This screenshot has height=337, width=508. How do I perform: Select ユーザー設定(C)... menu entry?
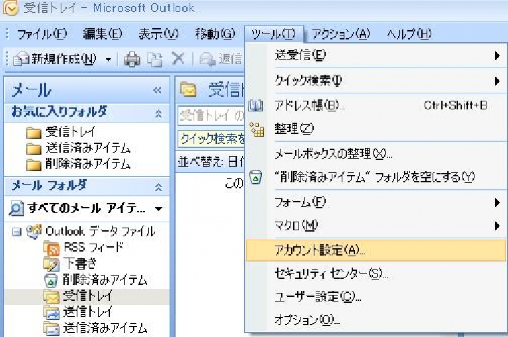pos(376,297)
